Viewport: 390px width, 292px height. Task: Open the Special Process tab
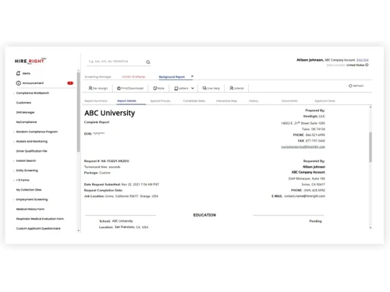coord(161,101)
